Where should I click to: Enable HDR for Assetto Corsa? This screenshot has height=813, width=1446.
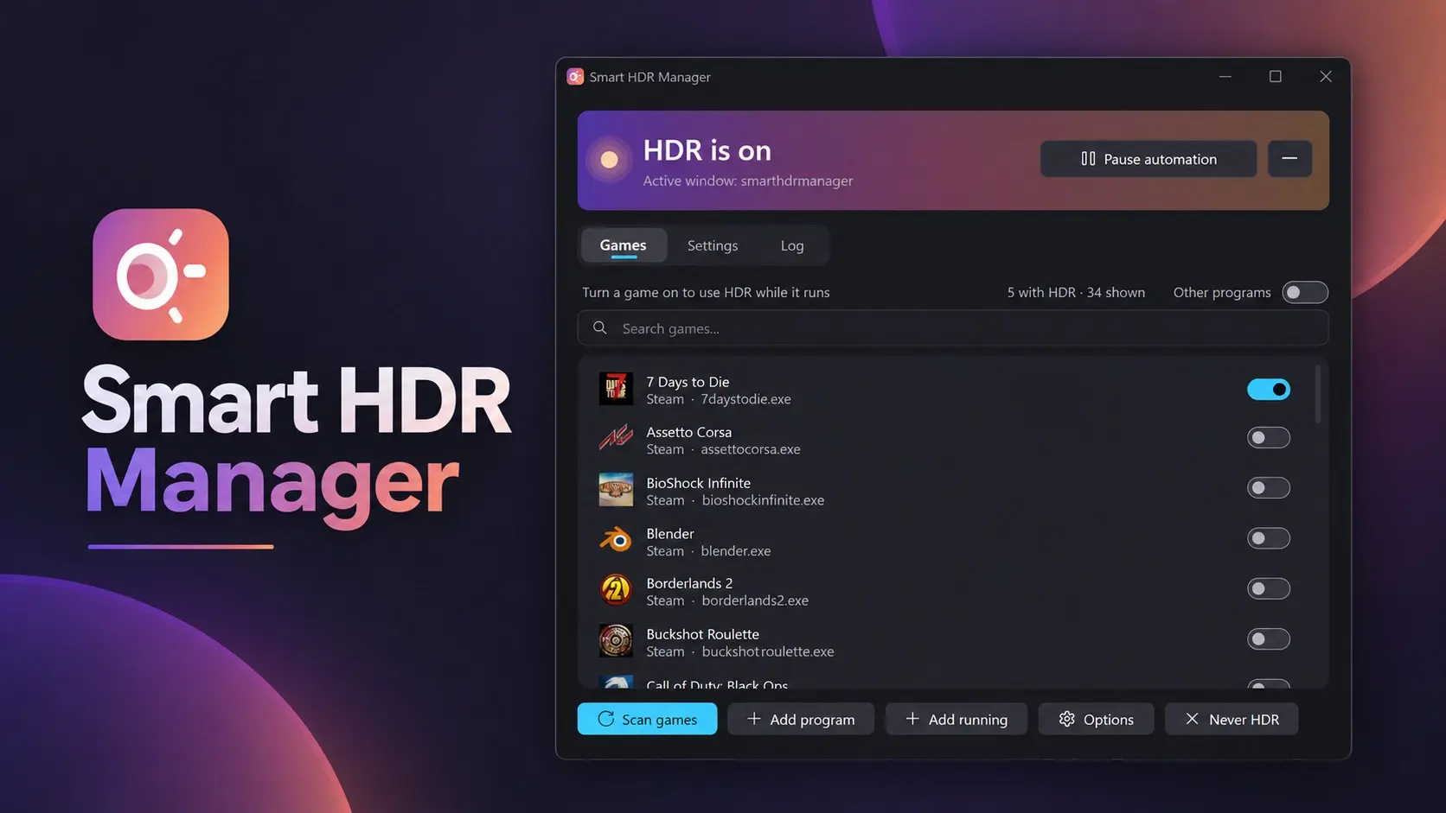click(1268, 438)
